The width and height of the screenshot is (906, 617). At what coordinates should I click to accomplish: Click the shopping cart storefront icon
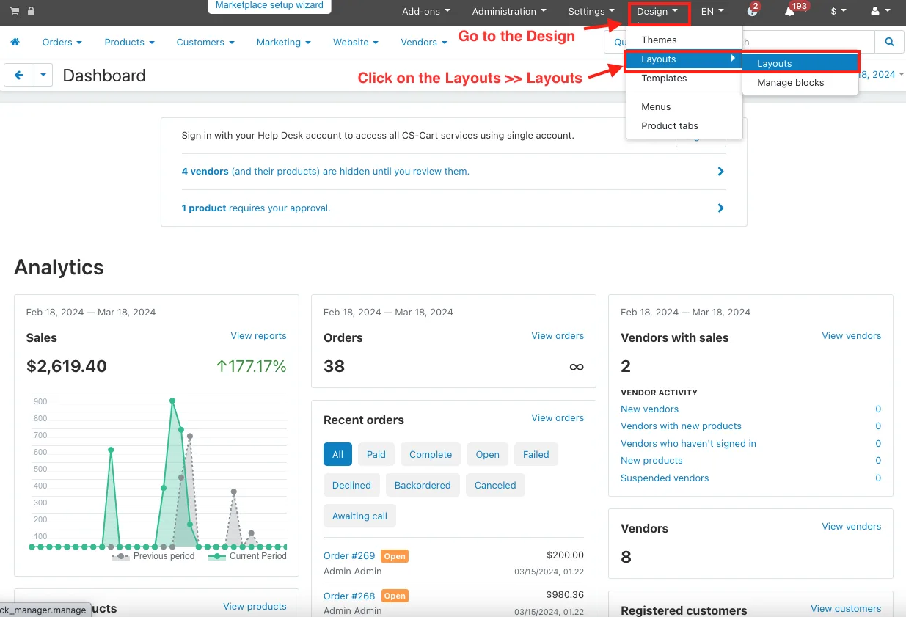coord(15,11)
